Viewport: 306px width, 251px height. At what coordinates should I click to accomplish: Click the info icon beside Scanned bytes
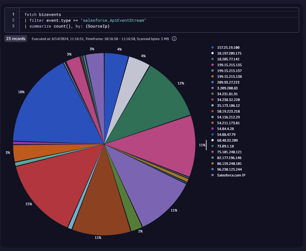click(174, 39)
